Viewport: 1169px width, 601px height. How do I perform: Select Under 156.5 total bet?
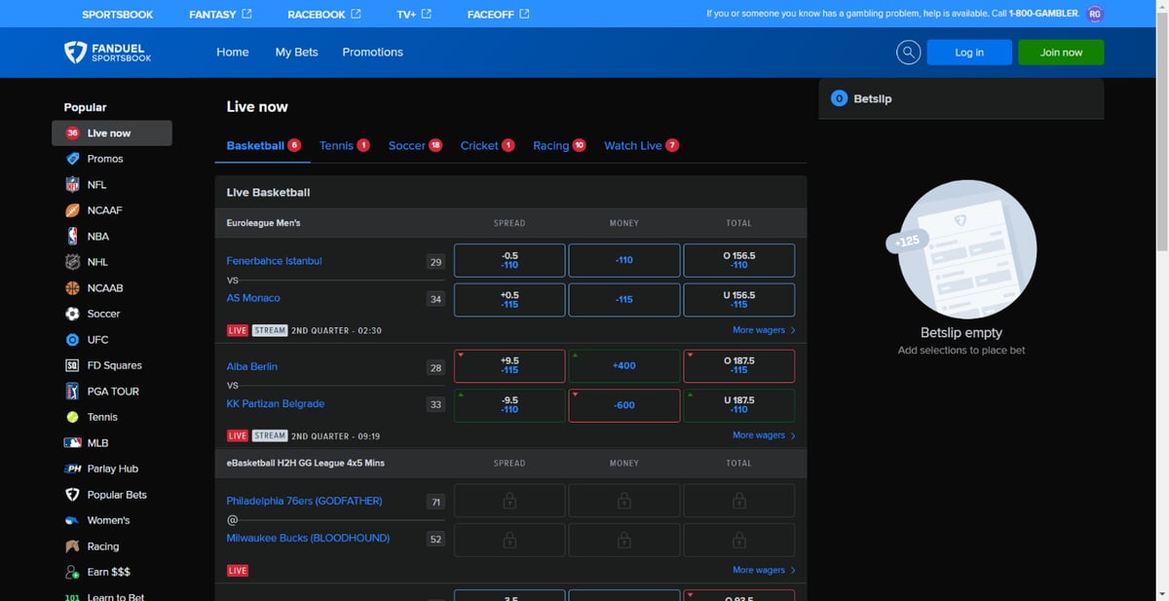click(x=739, y=299)
